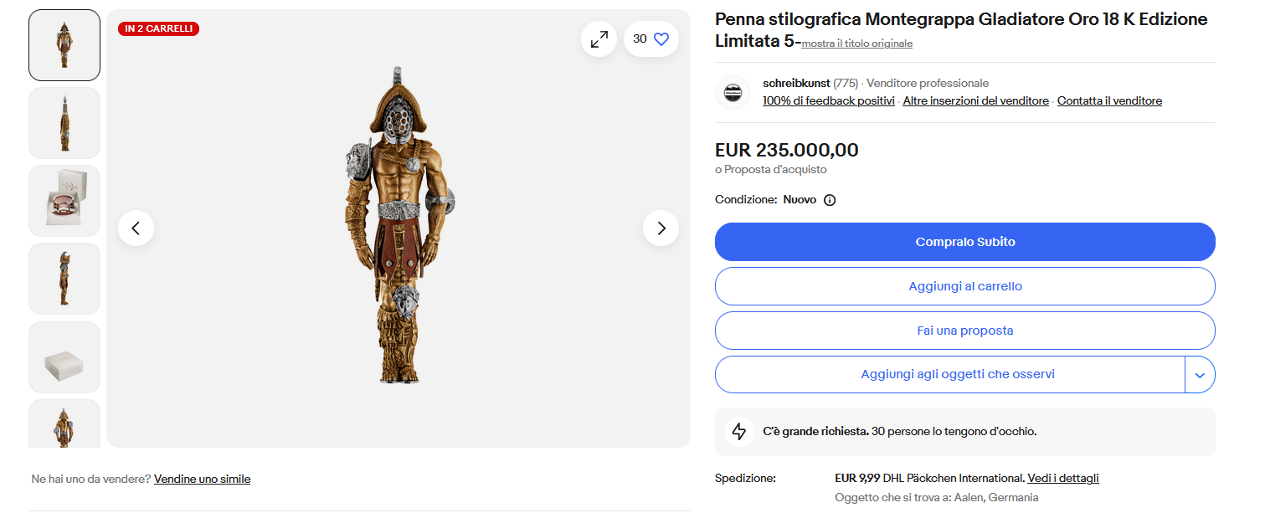Viewport: 1265px width, 513px height.
Task: Expand the watchlist options dropdown arrow
Action: click(1200, 375)
